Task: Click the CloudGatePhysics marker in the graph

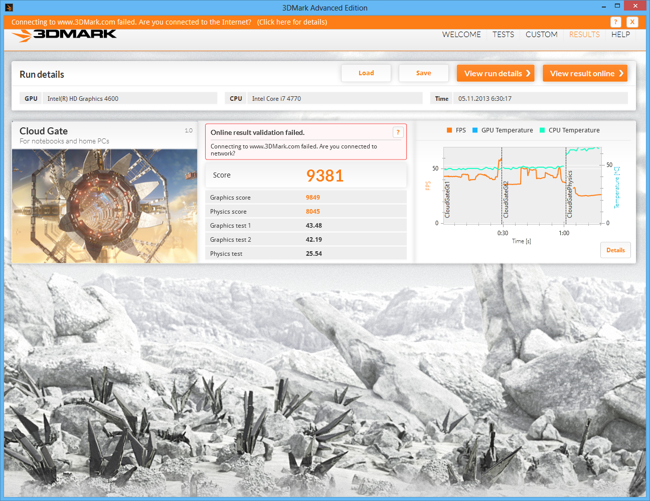Action: [x=570, y=194]
